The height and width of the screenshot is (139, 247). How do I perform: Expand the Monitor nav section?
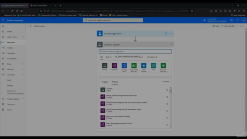point(23,69)
